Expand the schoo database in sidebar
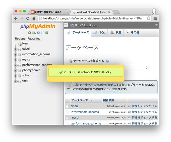 point(15,76)
